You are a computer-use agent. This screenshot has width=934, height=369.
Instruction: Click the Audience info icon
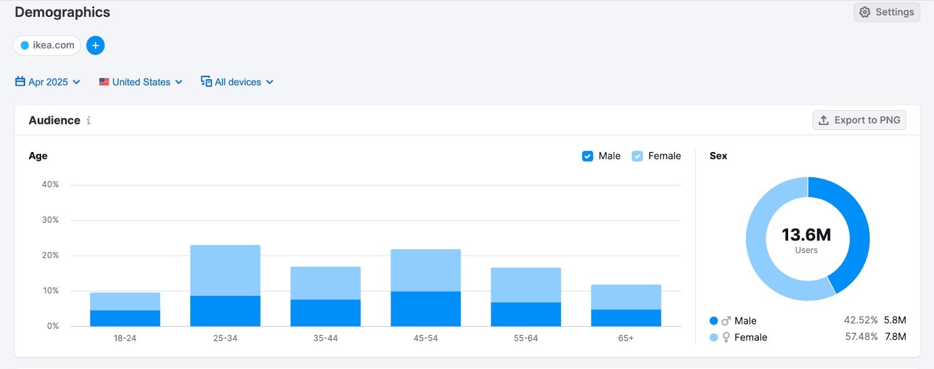click(x=89, y=121)
